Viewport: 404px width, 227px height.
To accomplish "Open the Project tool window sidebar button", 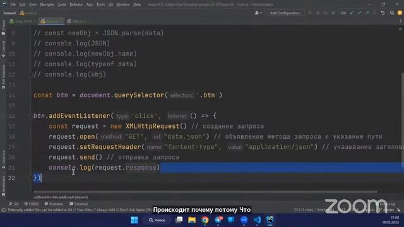I will pyautogui.click(x=3, y=28).
